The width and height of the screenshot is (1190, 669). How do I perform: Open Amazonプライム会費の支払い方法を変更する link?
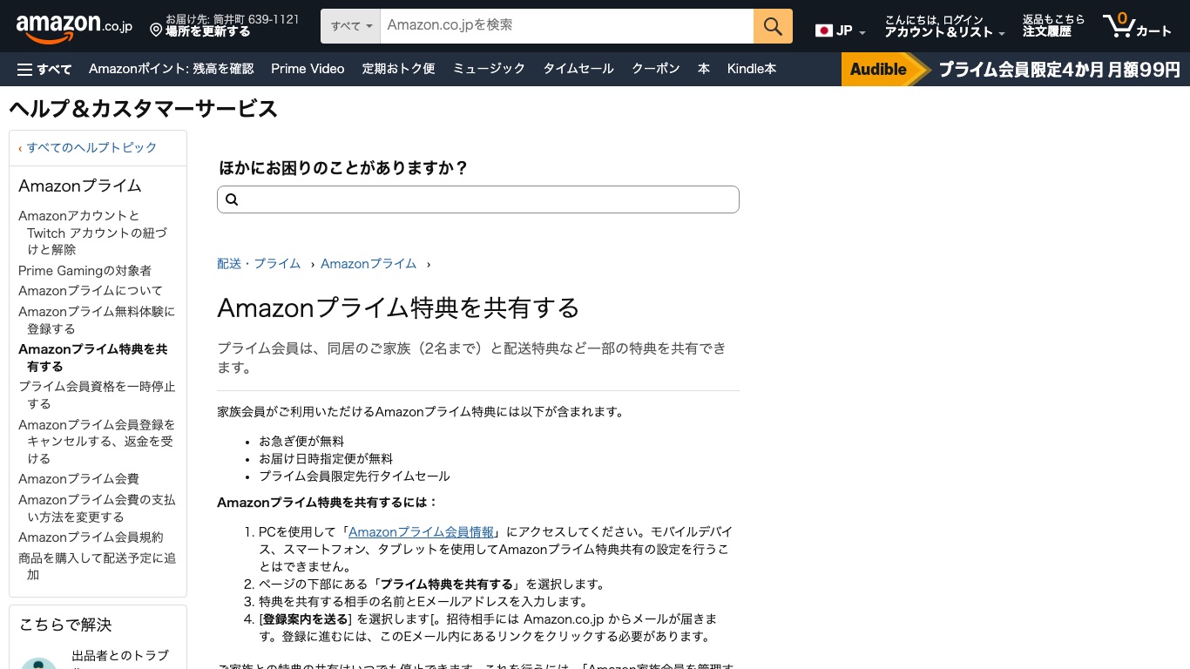pos(97,508)
